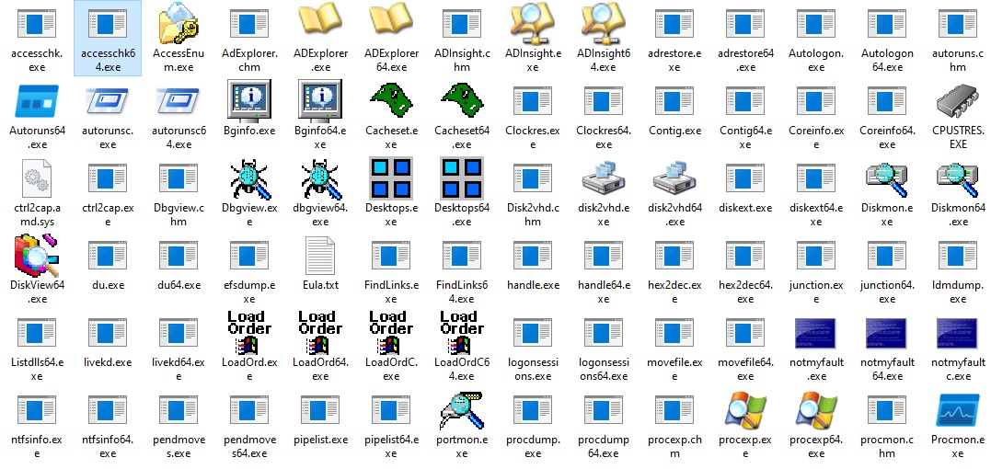Click the autorunsc.exe icon
The image size is (991, 469).
point(108,101)
